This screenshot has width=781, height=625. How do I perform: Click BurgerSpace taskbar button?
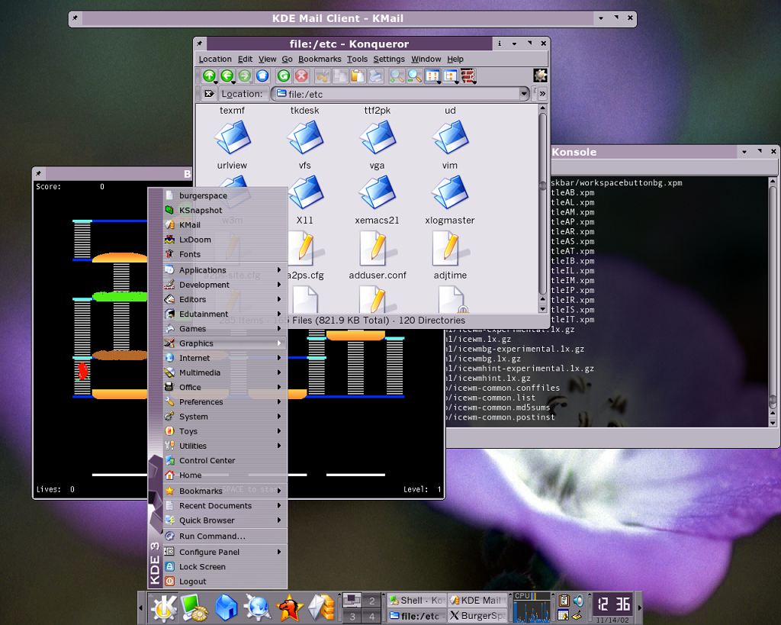click(x=477, y=616)
